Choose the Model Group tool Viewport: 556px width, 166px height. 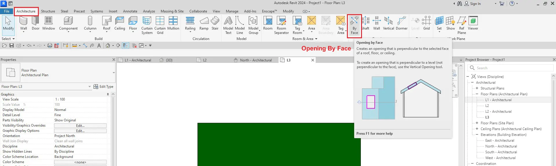[253, 25]
